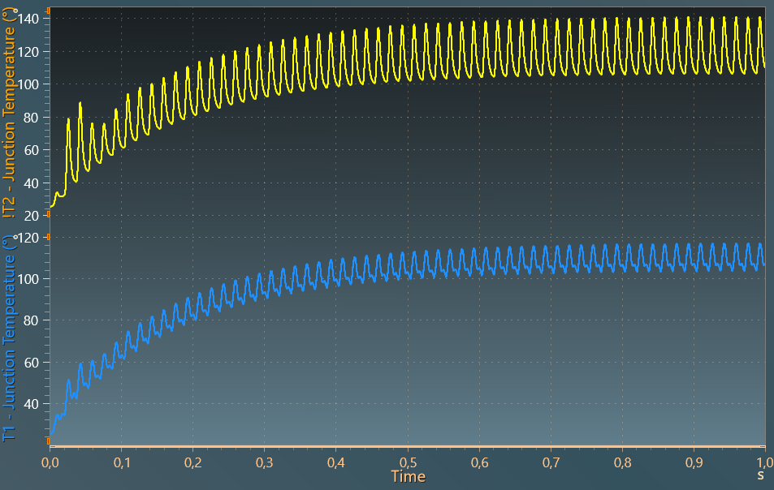Click the orange handle at right end of time axis
Viewport: 774px width, 490px height.
pos(764,447)
